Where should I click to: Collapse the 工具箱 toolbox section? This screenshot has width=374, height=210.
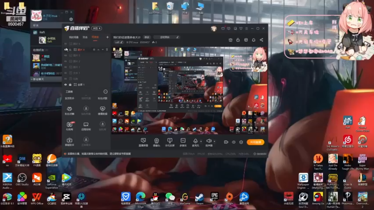pyautogui.click(x=106, y=91)
